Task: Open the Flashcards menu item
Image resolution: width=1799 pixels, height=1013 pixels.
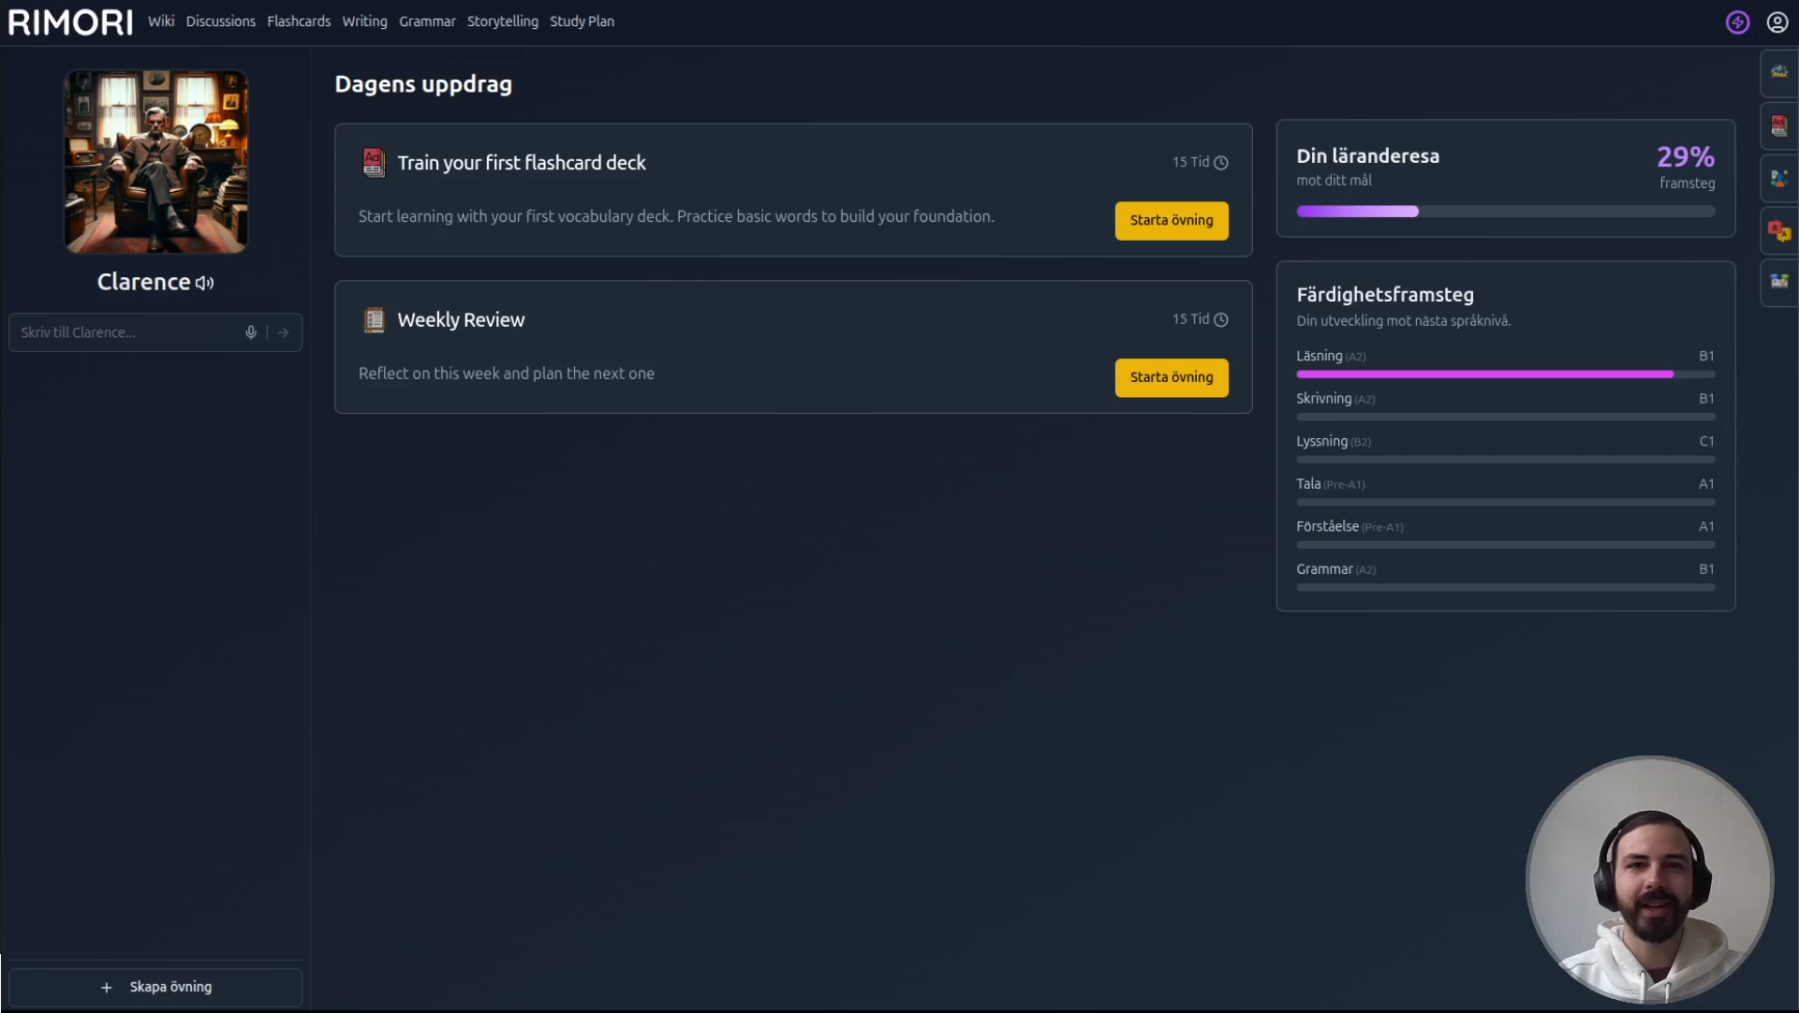Action: click(299, 22)
